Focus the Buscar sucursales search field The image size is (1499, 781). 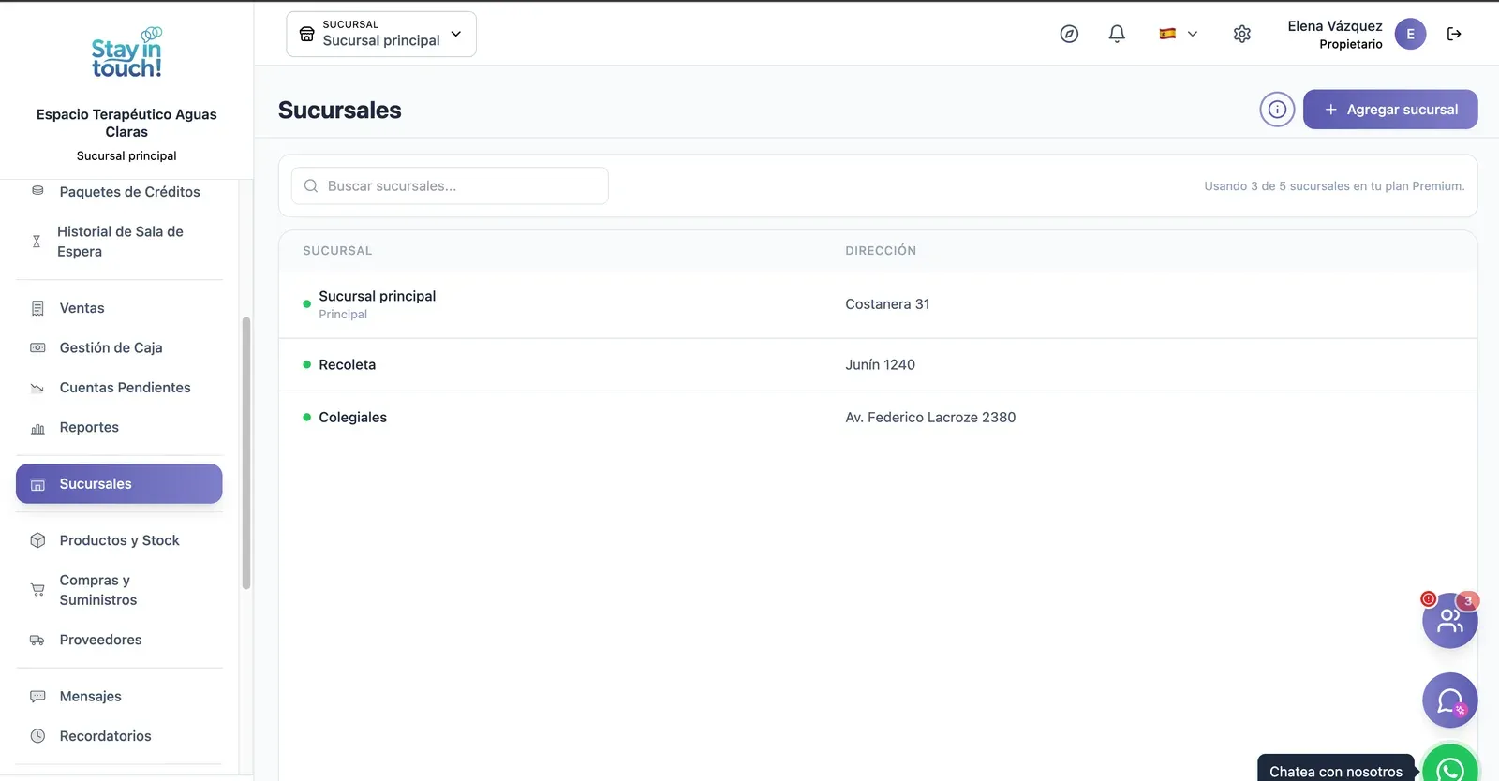450,185
